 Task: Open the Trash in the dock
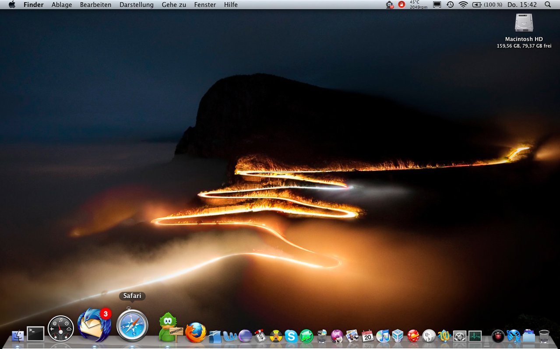click(x=544, y=336)
